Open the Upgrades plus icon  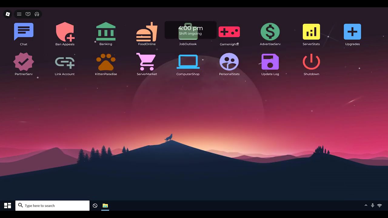(352, 32)
